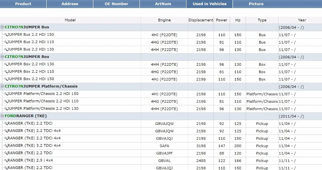The width and height of the screenshot is (322, 170).
Task: Click the GBVAL engine cell
Action: [164, 161]
